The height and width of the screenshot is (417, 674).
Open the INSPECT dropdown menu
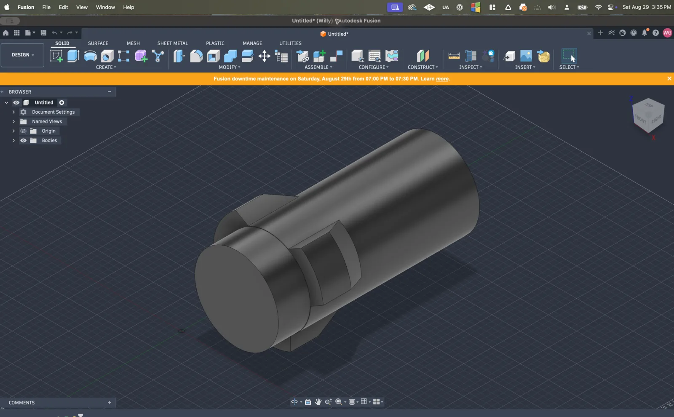pos(471,67)
